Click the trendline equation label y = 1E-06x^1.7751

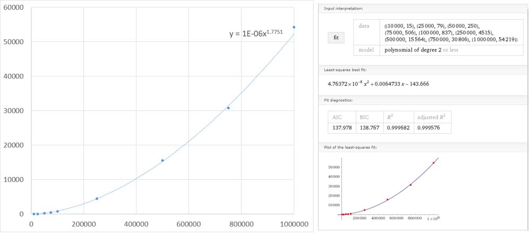pos(256,33)
